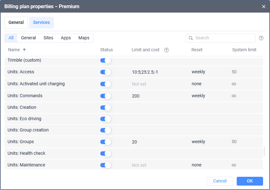Filter services by Maps category
Screen dimensions: 270x190
[84, 38]
